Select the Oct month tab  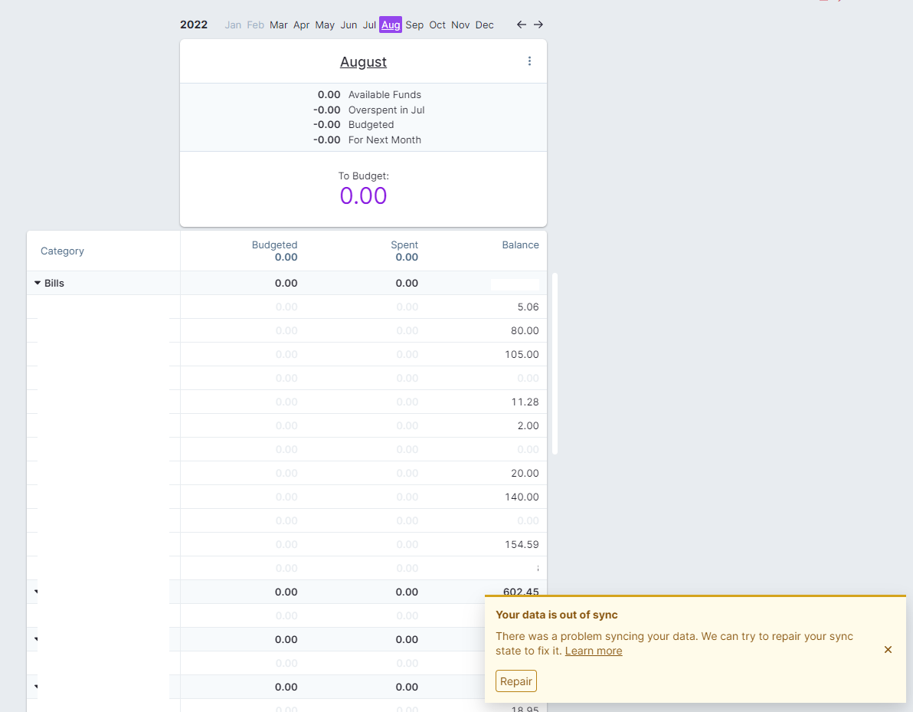437,25
